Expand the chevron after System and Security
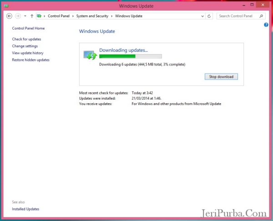 click(111, 16)
